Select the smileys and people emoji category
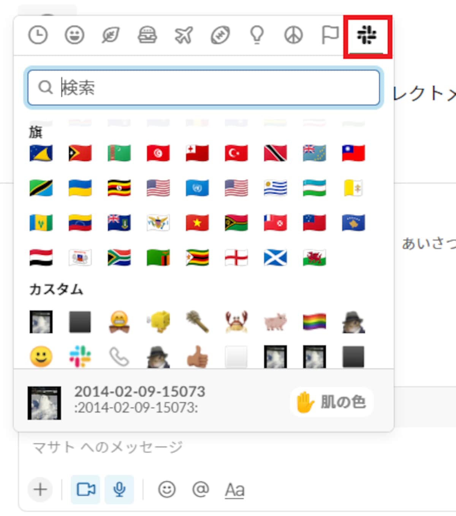 coord(74,35)
